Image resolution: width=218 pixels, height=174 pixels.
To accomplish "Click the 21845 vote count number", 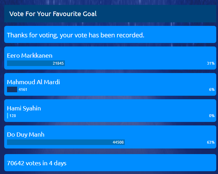I will click(58, 63).
